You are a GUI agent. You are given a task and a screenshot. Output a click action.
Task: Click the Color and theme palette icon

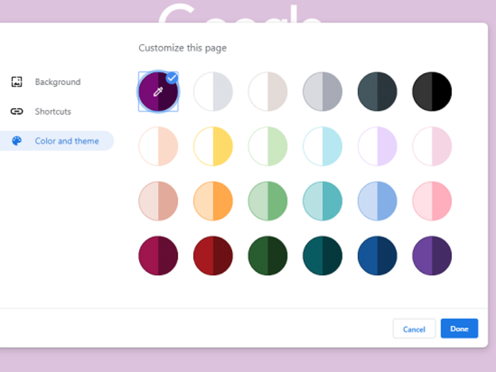click(x=17, y=141)
